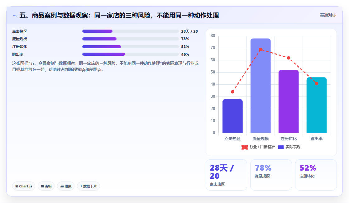Toggle the 实际表现 legend item
349x203 pixels.
tap(289, 147)
